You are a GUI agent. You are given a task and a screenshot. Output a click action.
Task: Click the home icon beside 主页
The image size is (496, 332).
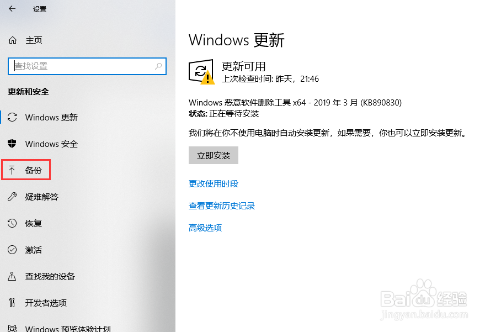coord(13,40)
